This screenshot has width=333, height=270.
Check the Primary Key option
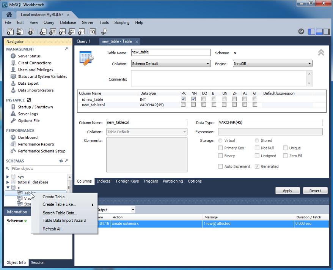point(220,148)
